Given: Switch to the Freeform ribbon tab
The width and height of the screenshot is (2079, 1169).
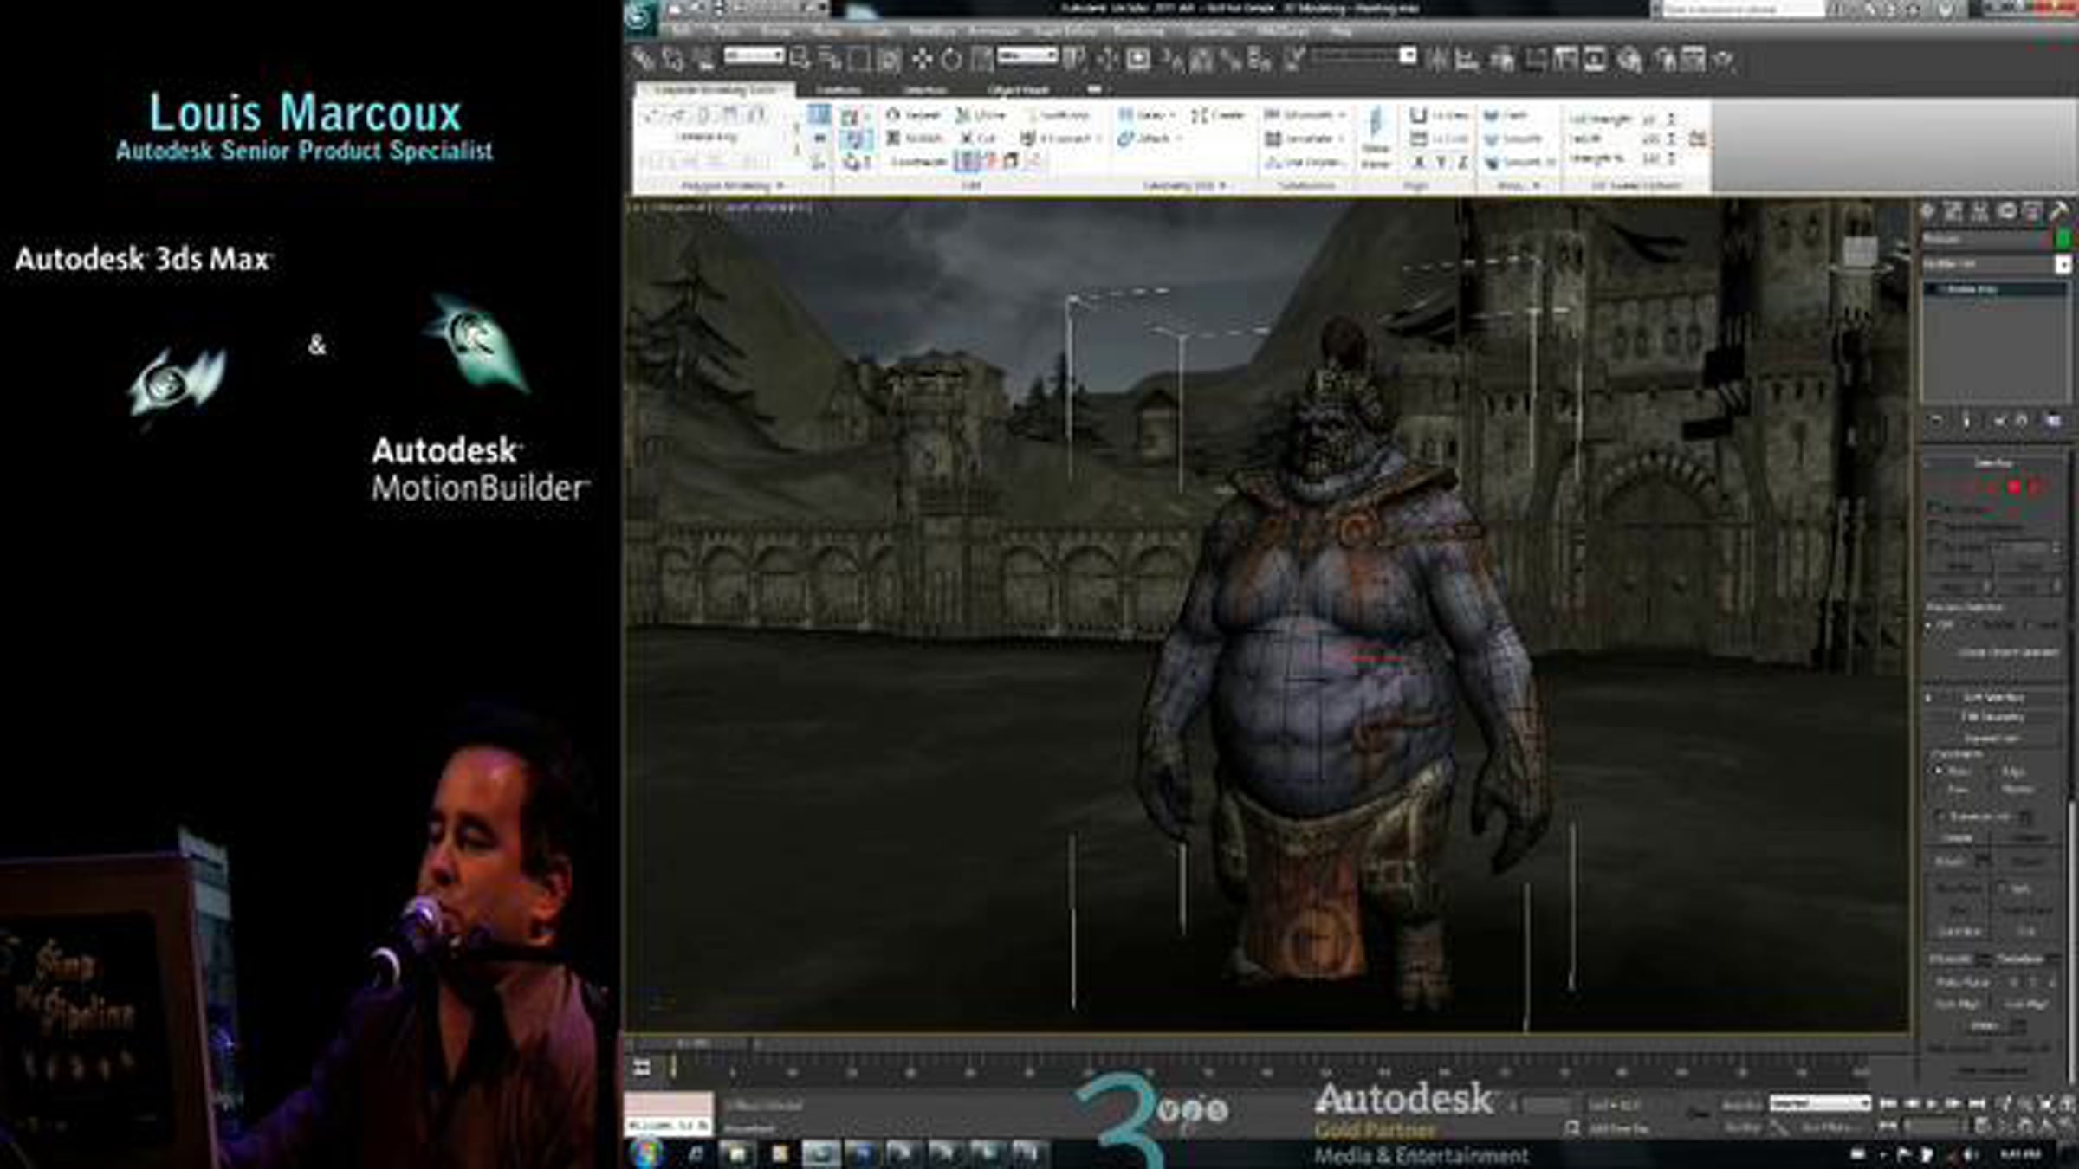Looking at the screenshot, I should click(839, 90).
